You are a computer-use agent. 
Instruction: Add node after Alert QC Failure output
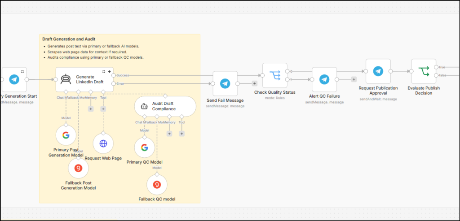[354, 79]
